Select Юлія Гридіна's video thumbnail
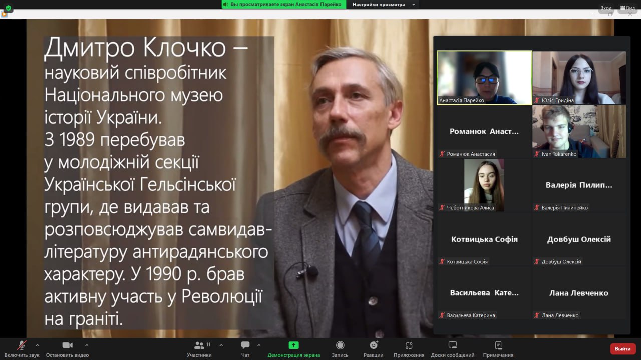 point(579,77)
